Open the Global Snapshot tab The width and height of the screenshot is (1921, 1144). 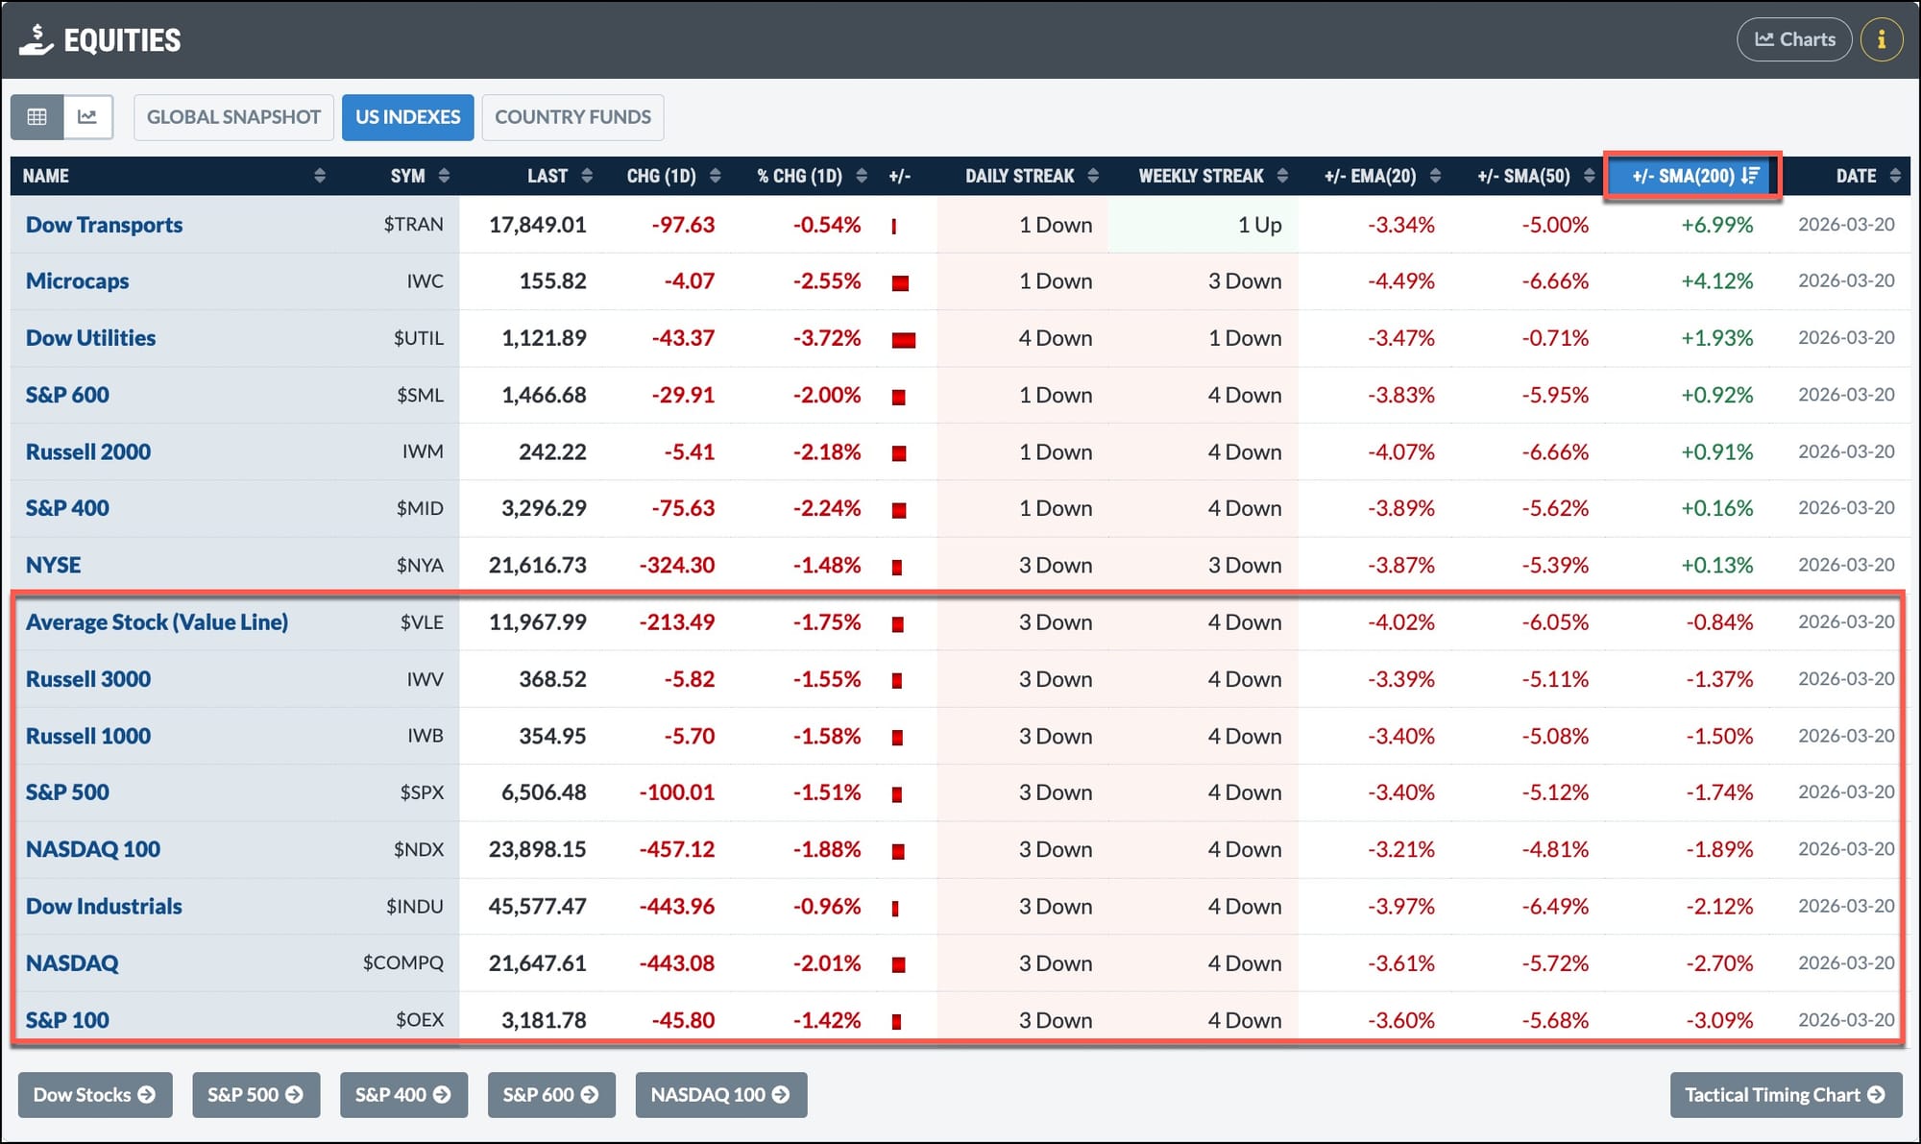point(233,117)
